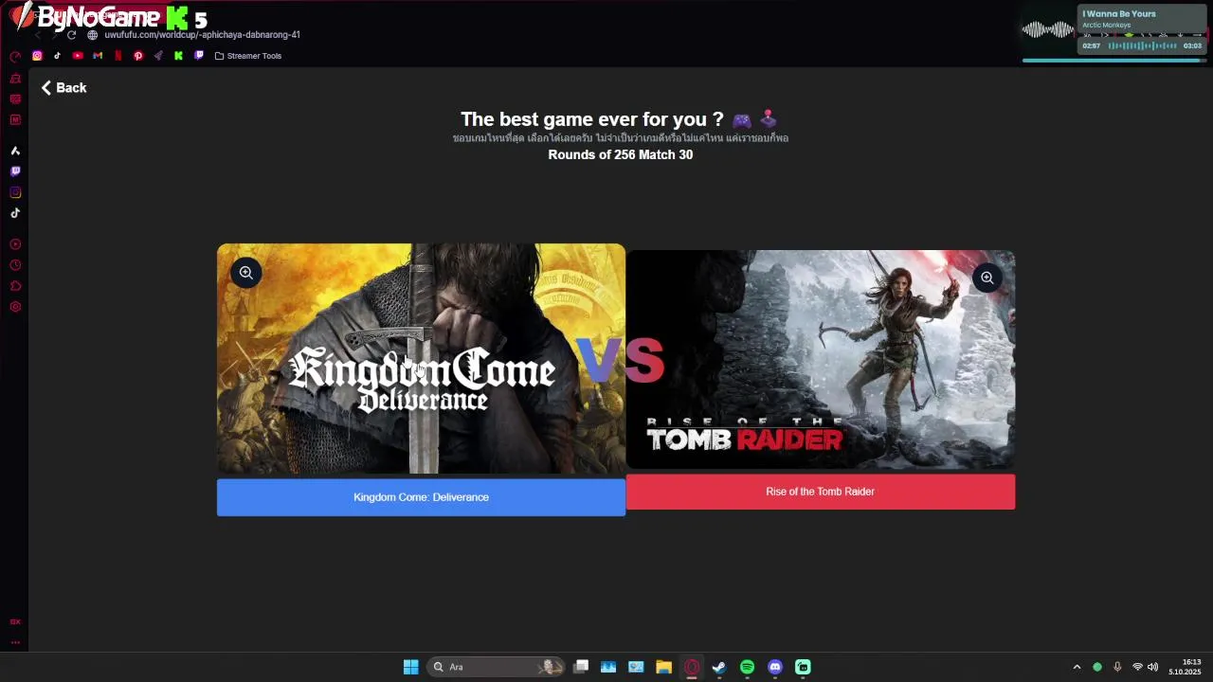Click the taskbar search box labeled Ara

pyautogui.click(x=495, y=667)
